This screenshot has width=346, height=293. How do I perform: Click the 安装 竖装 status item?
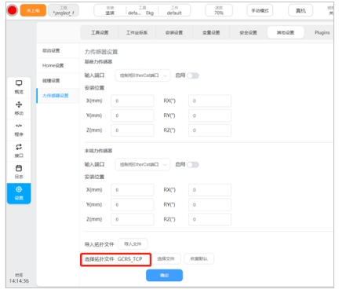(x=110, y=10)
